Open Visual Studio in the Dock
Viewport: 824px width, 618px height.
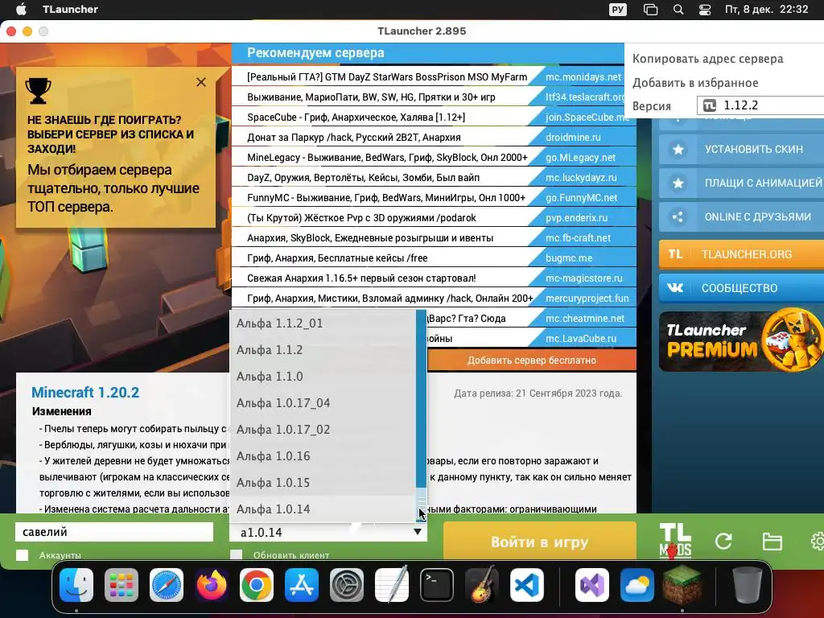pos(592,585)
